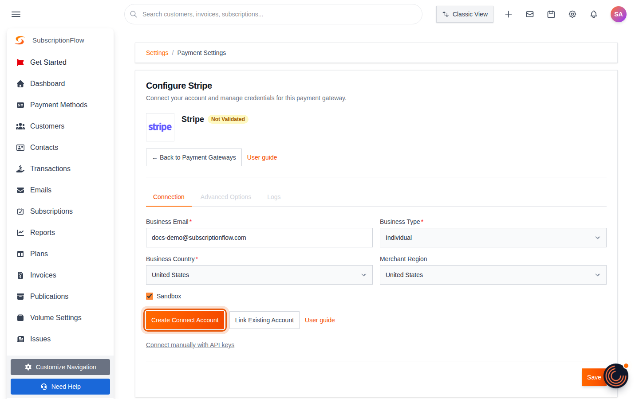
Task: Open the calendar icon in header
Action: coord(551,14)
